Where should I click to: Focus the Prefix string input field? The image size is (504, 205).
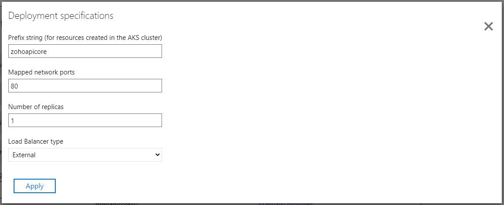[85, 51]
